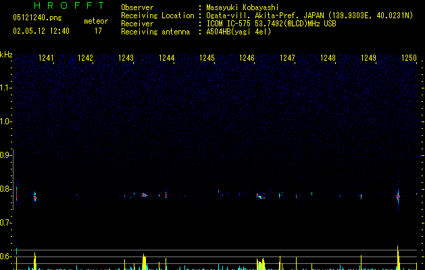Click the 1.0 kHz axis label
The width and height of the screenshot is (425, 270).
pos(5,122)
